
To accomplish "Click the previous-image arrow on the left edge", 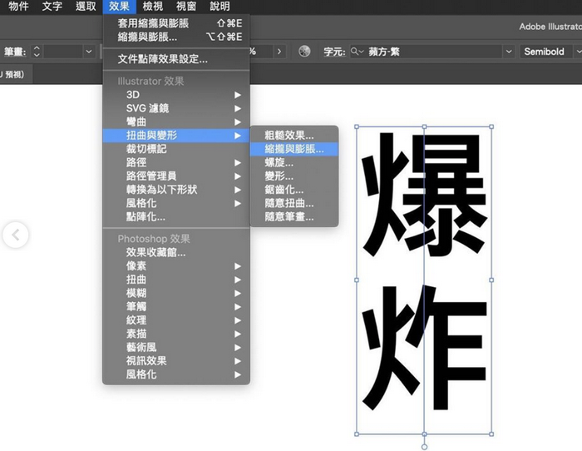I will coord(14,235).
